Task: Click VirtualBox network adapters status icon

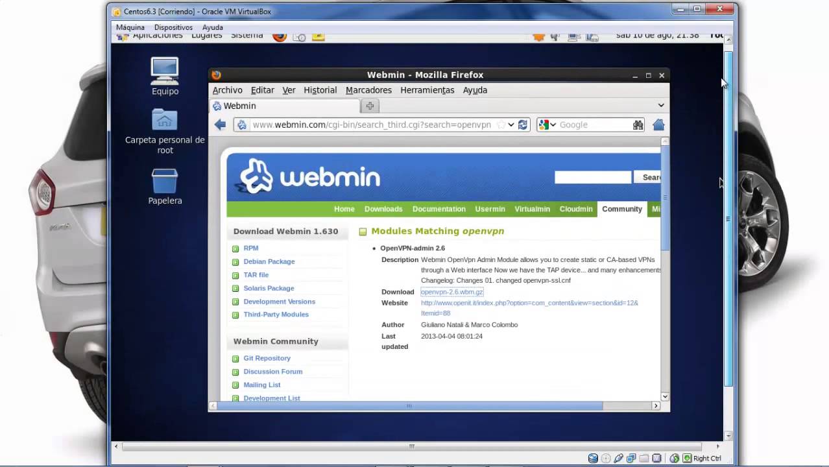Action: coord(631,458)
